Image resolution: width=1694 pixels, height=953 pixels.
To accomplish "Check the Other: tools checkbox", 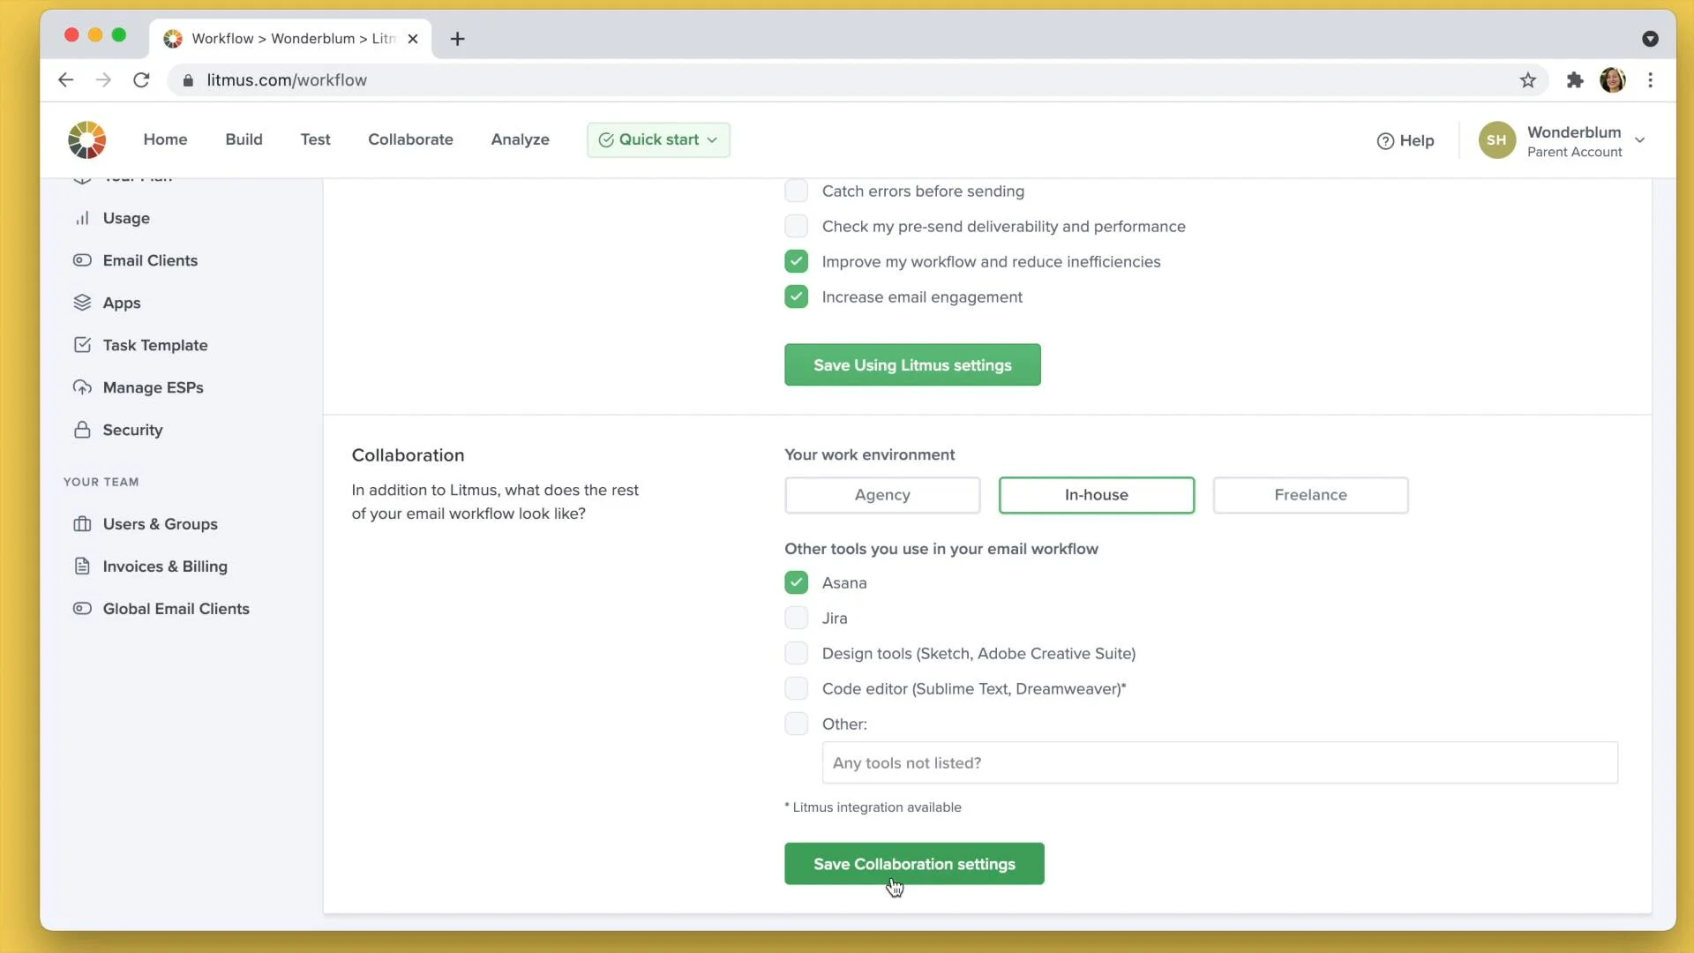I will pyautogui.click(x=796, y=724).
